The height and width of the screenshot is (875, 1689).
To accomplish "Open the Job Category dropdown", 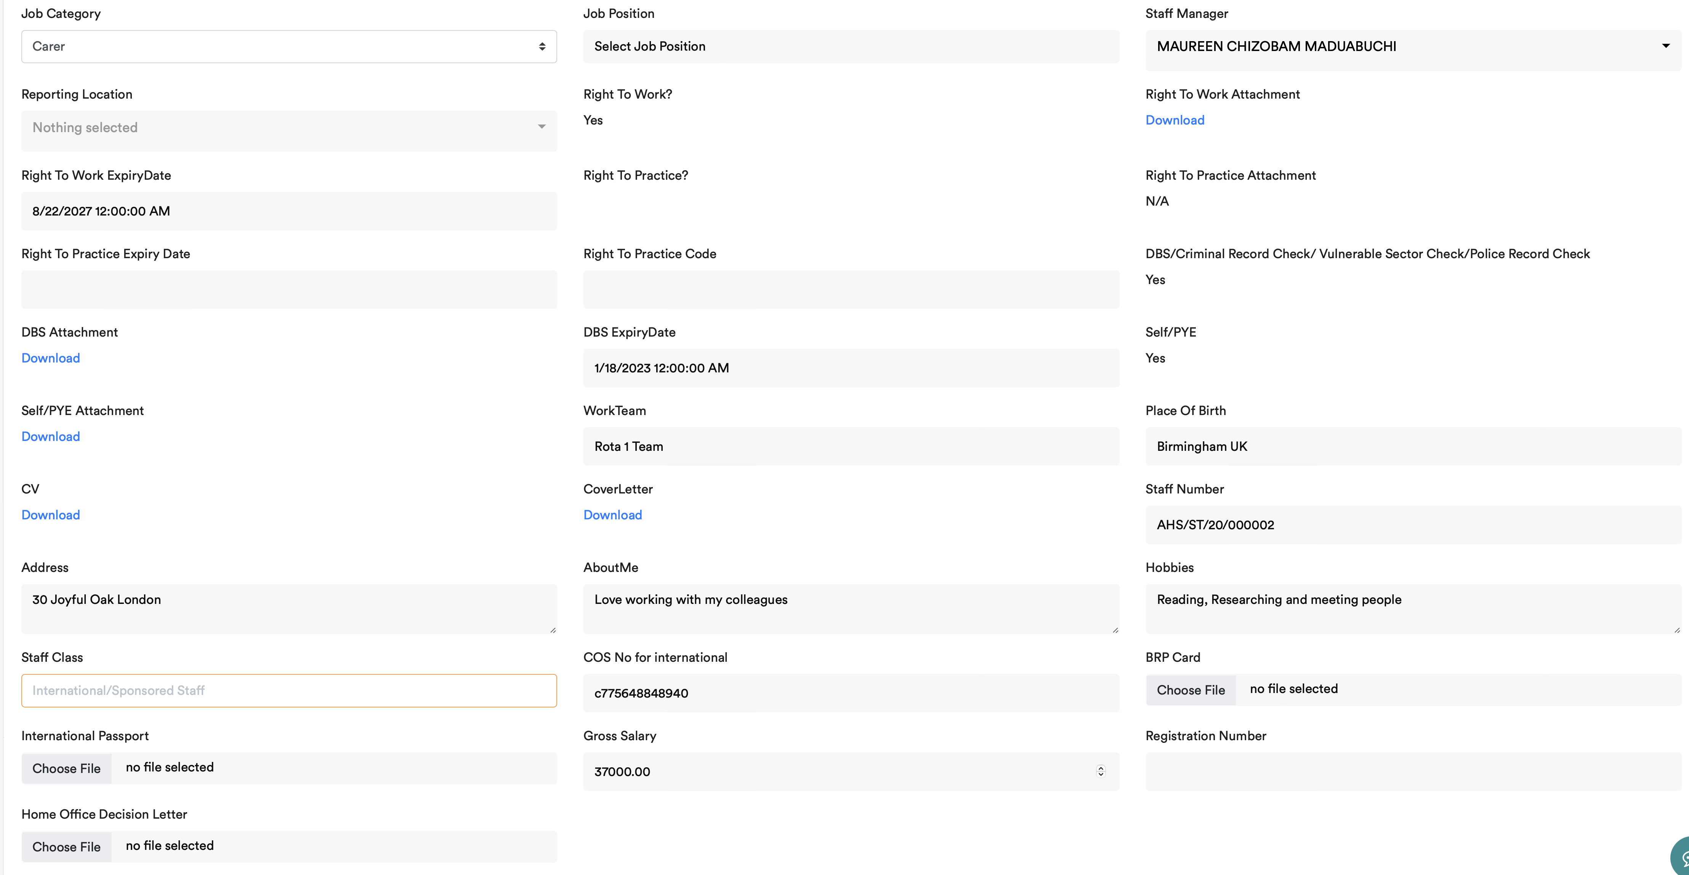I will tap(288, 46).
